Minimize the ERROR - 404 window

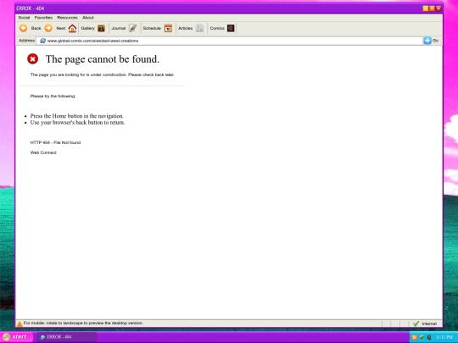(x=425, y=8)
